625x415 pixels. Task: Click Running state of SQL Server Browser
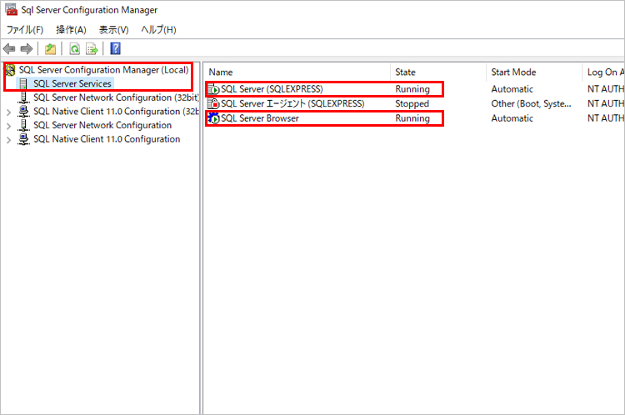pos(412,118)
